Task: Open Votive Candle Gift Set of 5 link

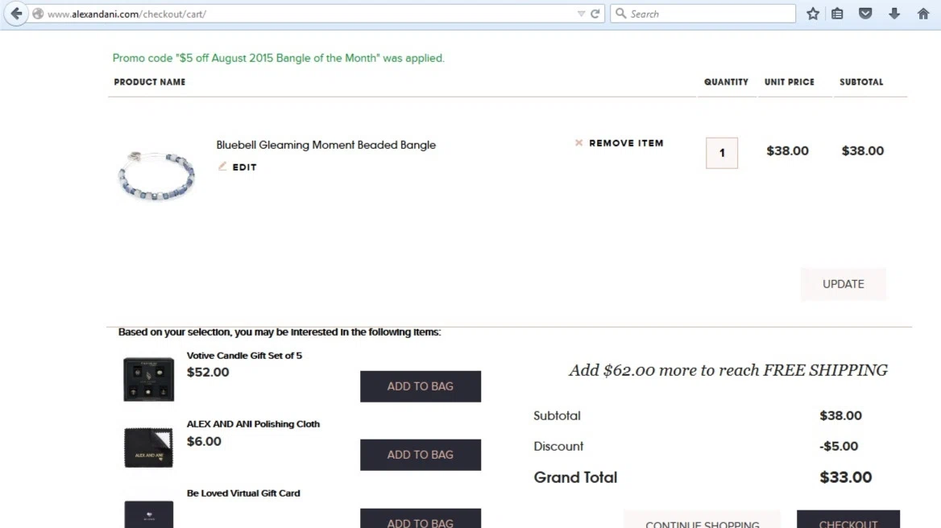Action: coord(244,356)
